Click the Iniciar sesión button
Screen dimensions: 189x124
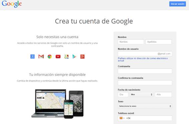(x=178, y=4)
